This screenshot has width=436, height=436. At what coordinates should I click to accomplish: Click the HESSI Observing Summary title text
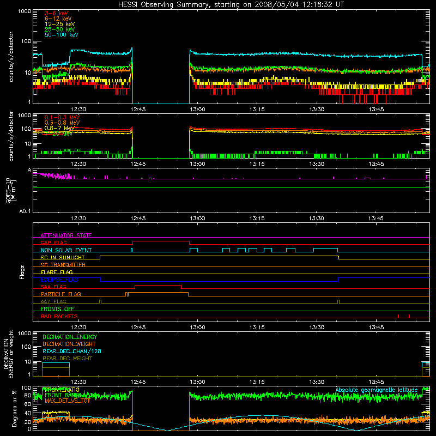231,5
